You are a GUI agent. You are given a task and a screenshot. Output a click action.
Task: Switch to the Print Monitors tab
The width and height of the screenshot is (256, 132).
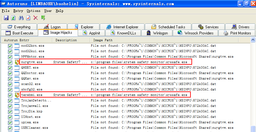237,33
